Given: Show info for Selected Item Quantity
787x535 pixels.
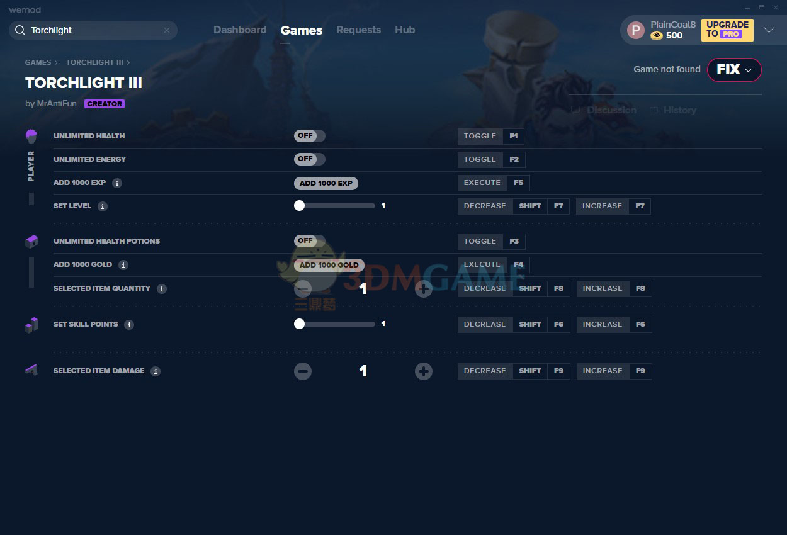Looking at the screenshot, I should (162, 289).
